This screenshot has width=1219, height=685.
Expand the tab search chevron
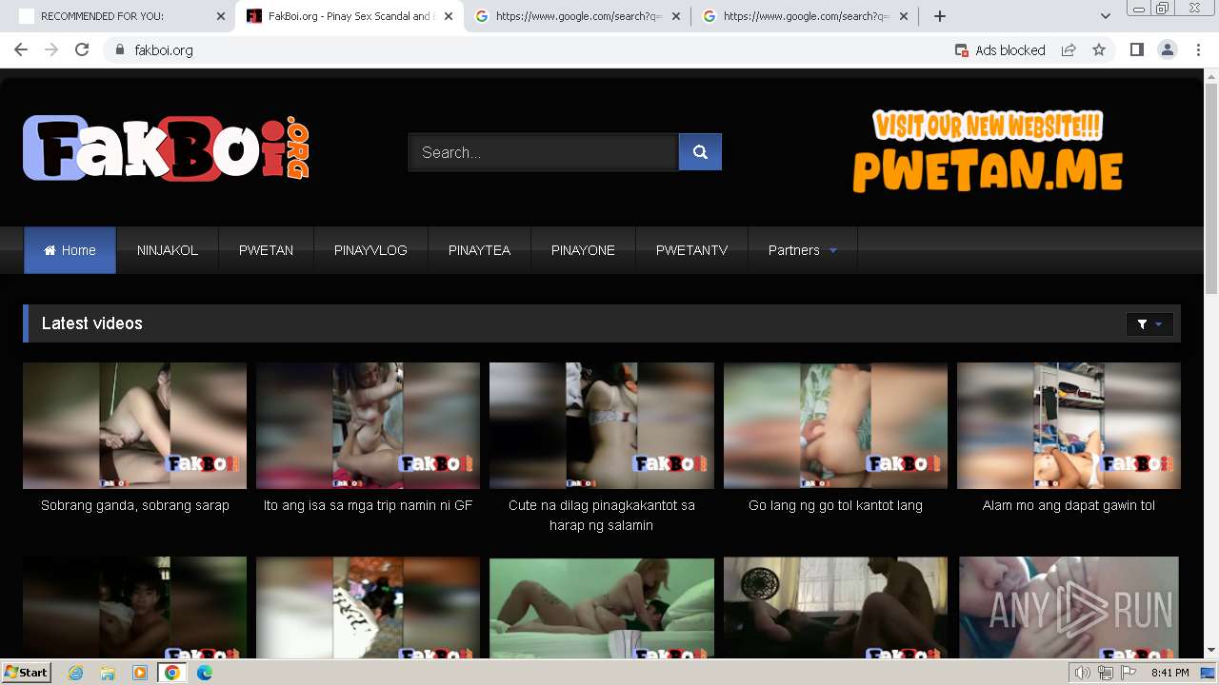(x=1106, y=16)
